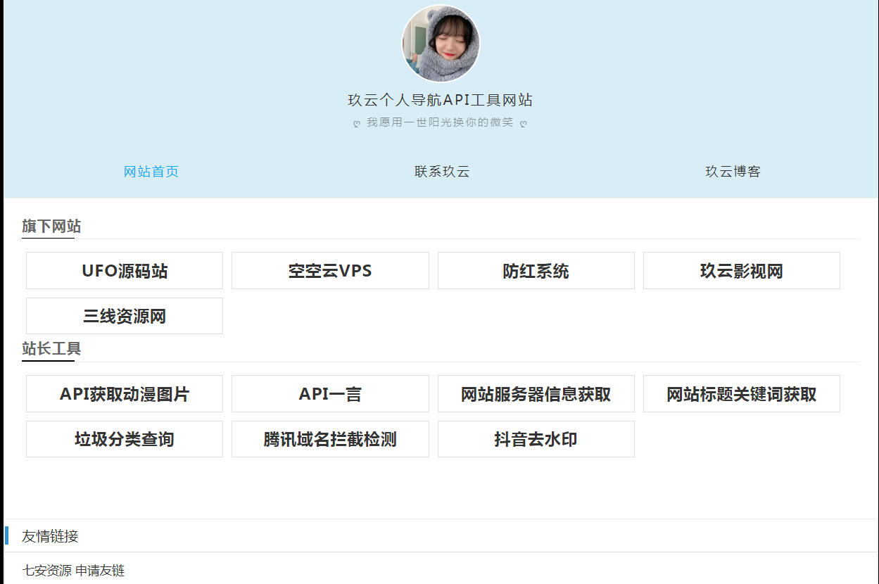The width and height of the screenshot is (879, 584).
Task: Click the 抖音去水印 tool button
Action: (x=536, y=439)
